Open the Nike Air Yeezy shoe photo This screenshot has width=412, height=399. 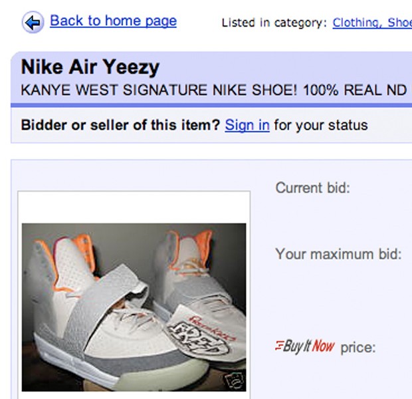[x=134, y=306]
